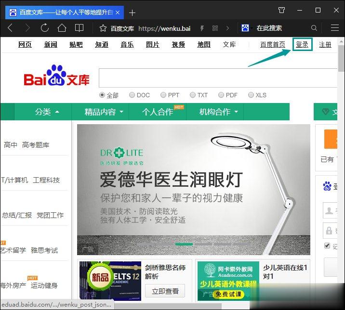This screenshot has width=345, height=310.
Task: Open 运动健身 category link
Action: [x=44, y=285]
